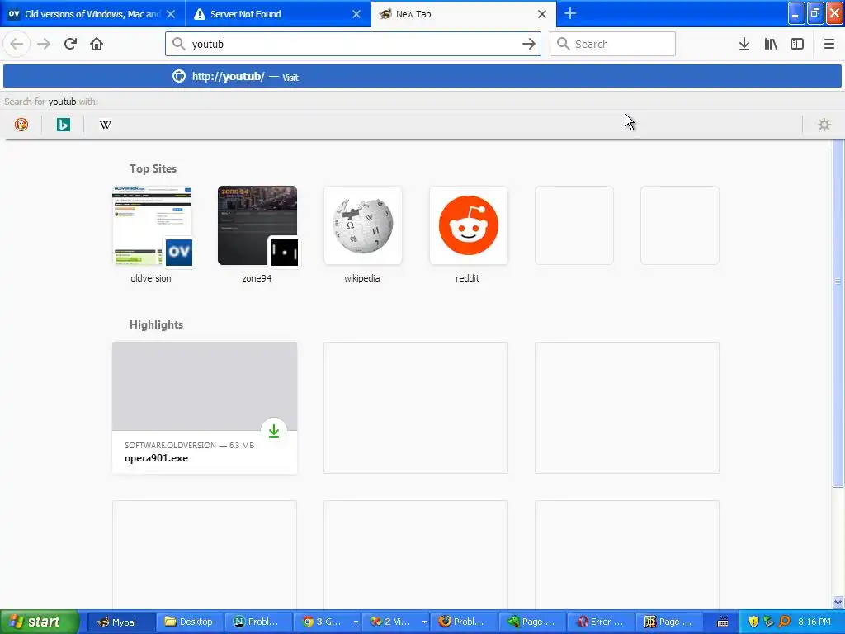845x634 pixels.
Task: Click the page vertical scrollbar thumb
Action: point(838,313)
